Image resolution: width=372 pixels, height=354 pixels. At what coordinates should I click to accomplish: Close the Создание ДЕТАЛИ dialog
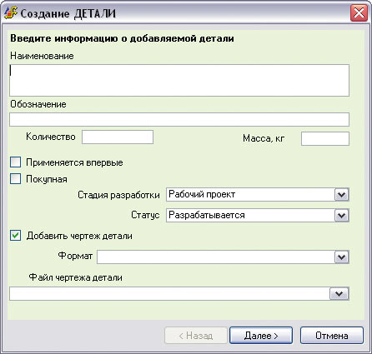click(359, 13)
